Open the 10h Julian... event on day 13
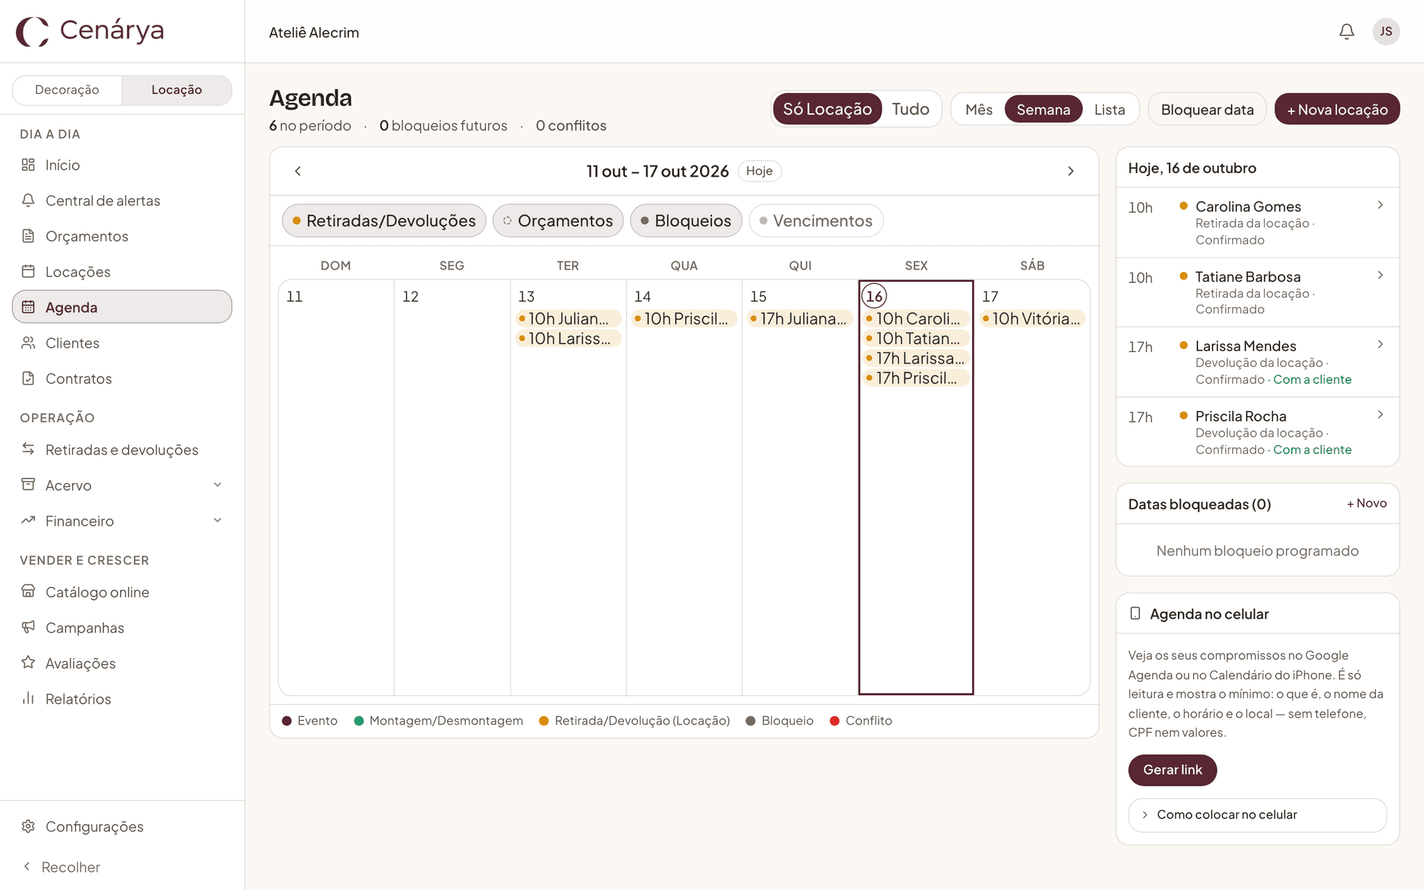 point(568,318)
